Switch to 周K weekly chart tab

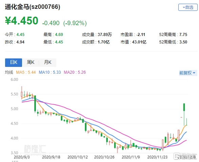(x=31, y=62)
